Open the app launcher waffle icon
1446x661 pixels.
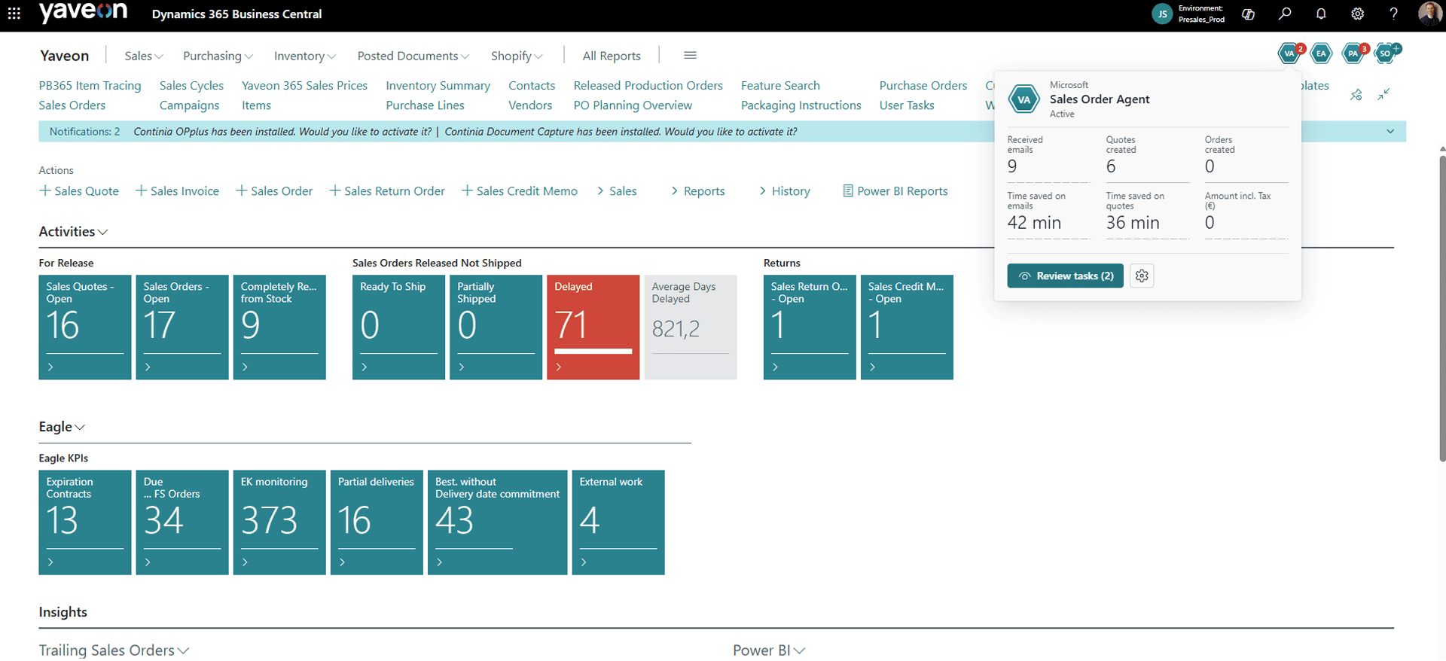pos(14,14)
